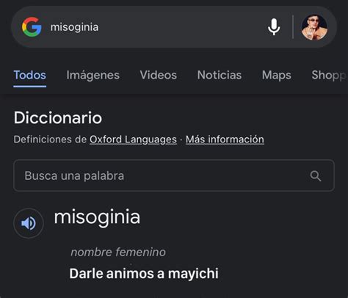Open the profile avatar account menu
The height and width of the screenshot is (298, 348).
(314, 27)
